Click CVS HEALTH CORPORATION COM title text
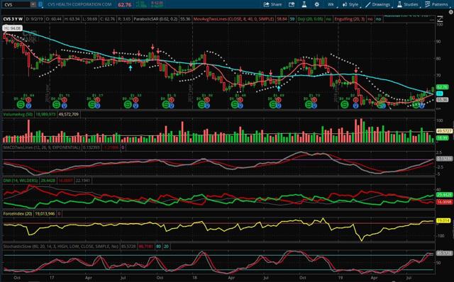Screen dimensions: 454x282 point(79,4)
